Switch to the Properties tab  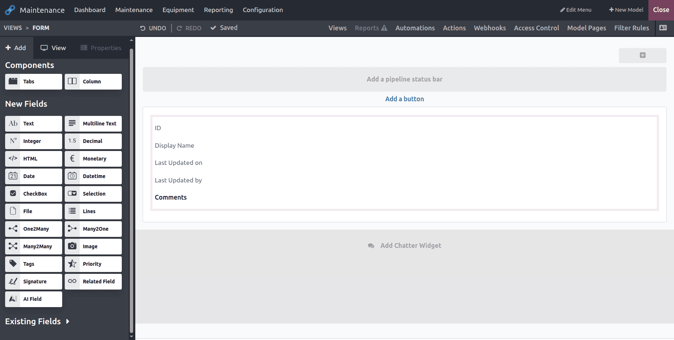click(101, 48)
